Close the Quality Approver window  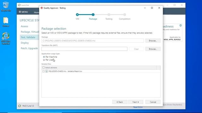159,8
